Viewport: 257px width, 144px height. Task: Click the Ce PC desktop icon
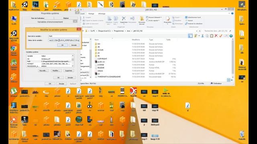(x=14, y=19)
